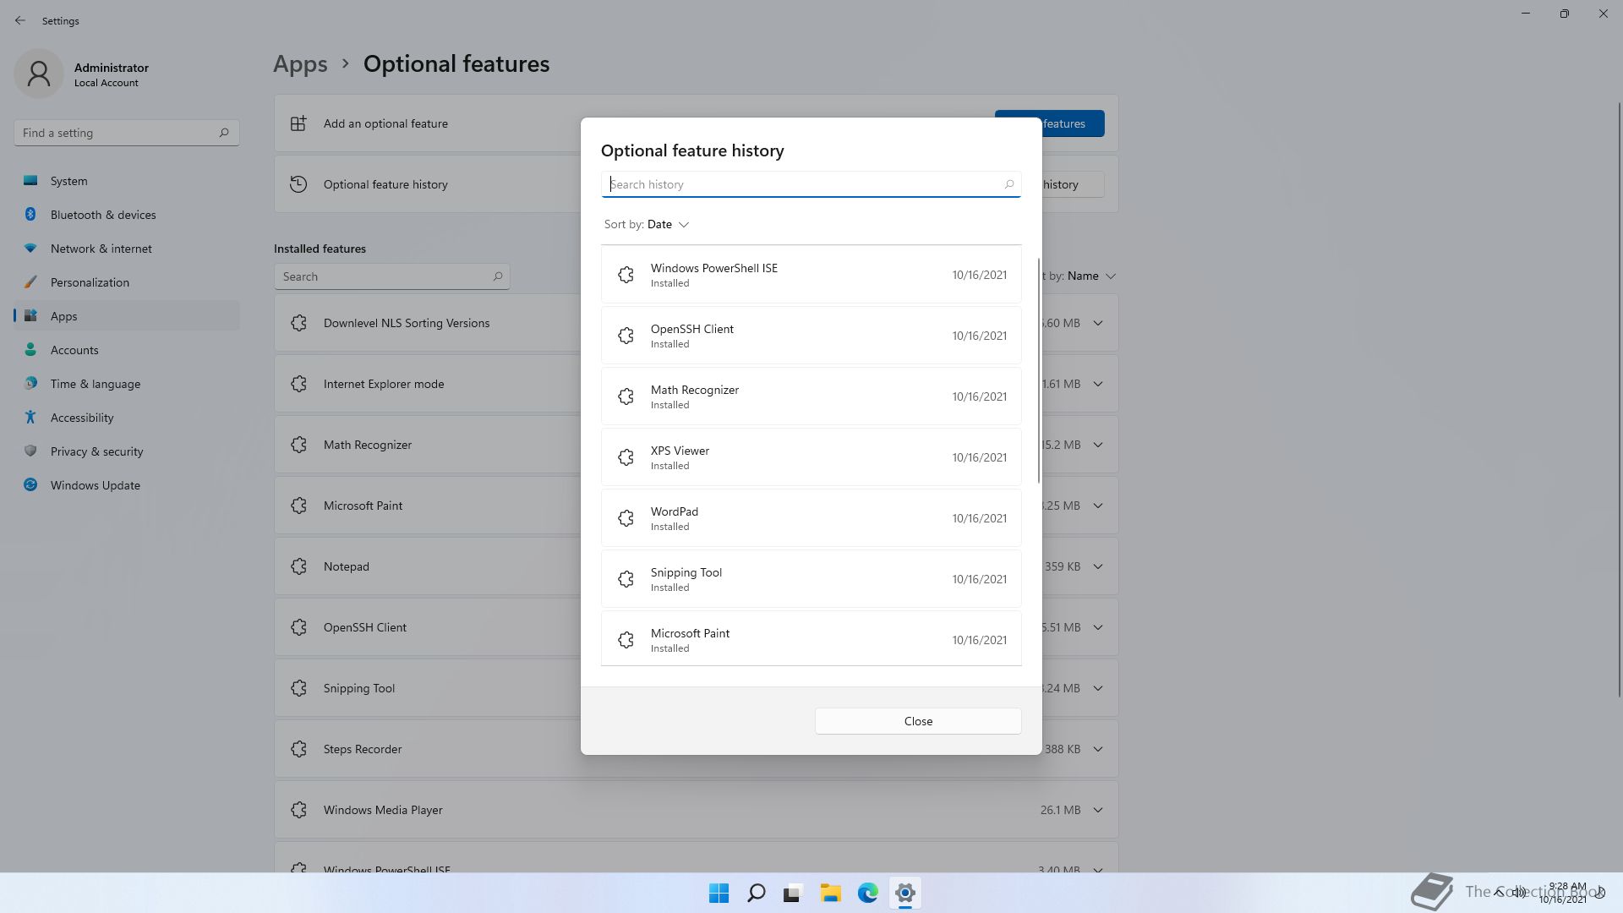
Task: Click the Windows Update sync icon
Action: pyautogui.click(x=30, y=485)
